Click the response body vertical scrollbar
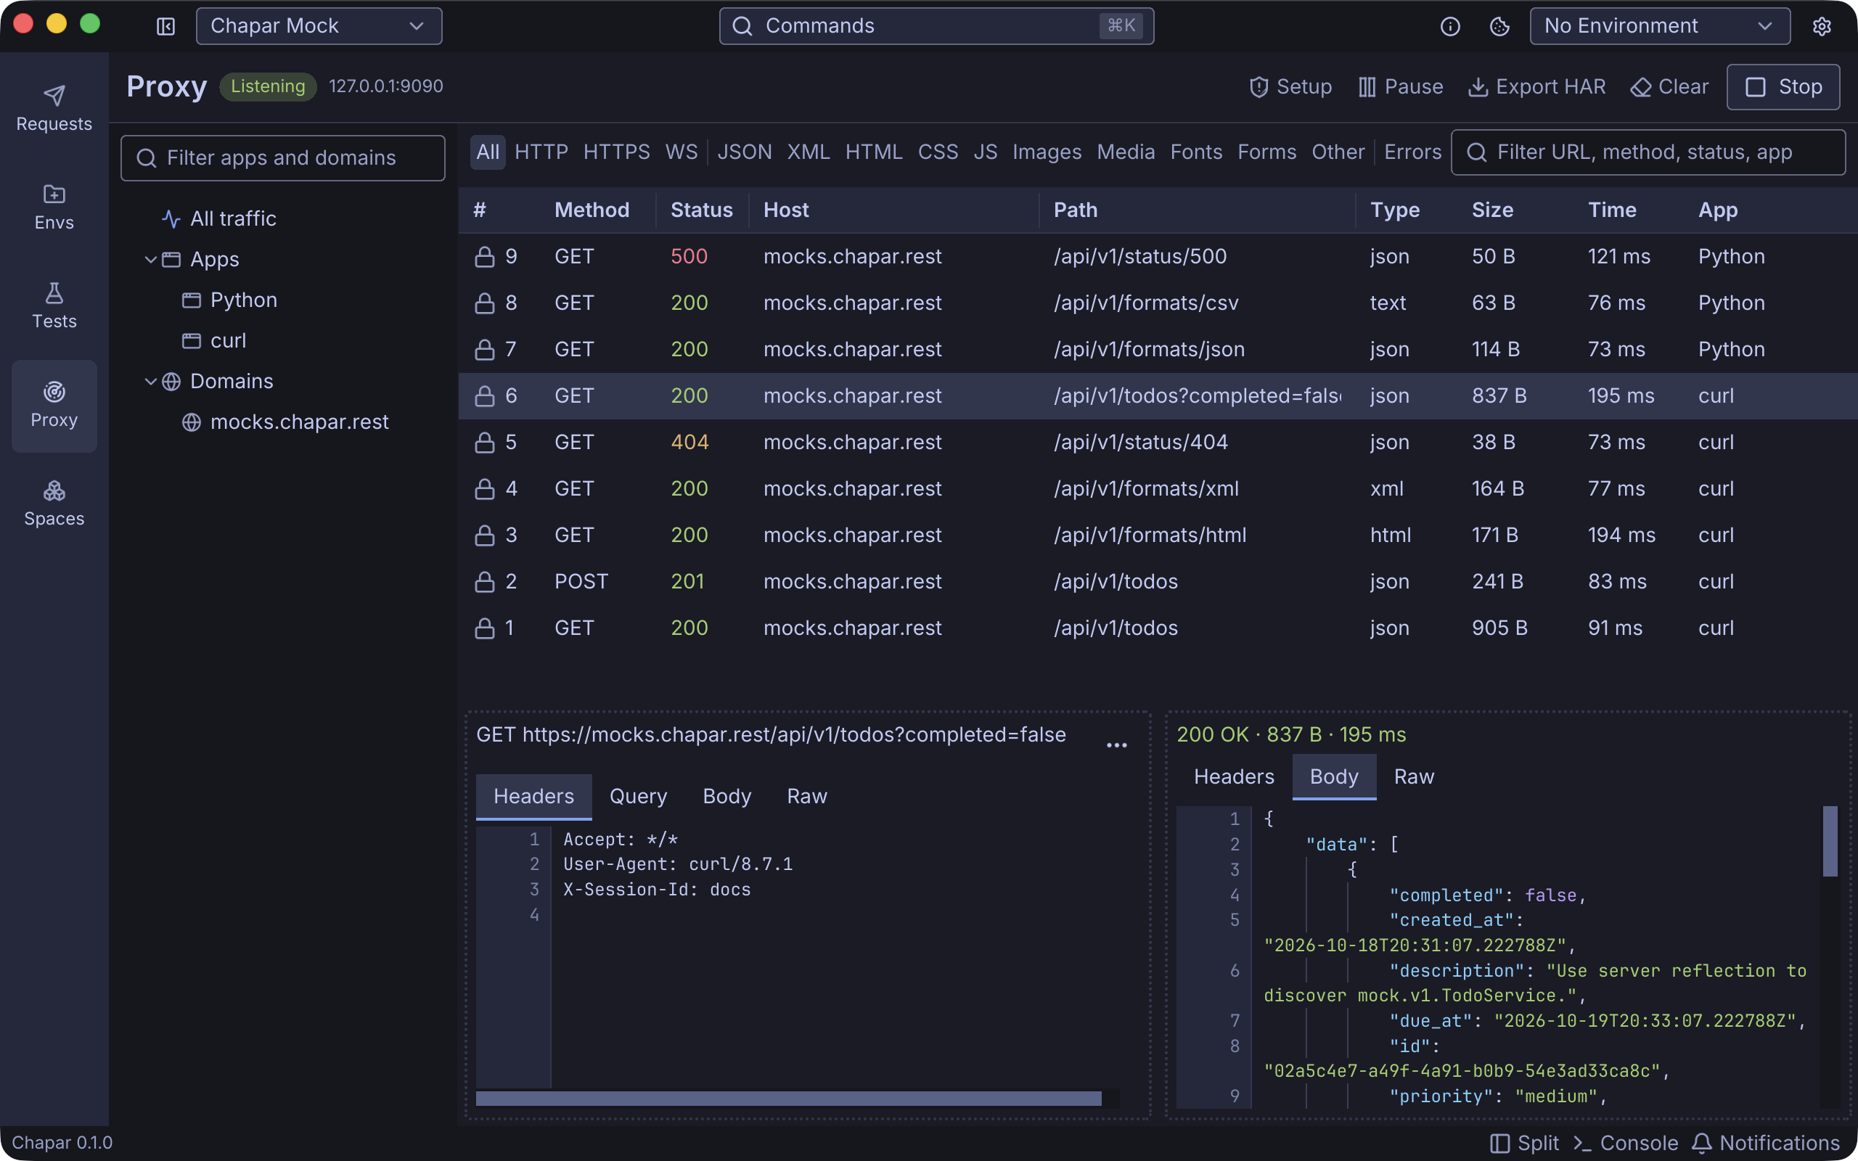 coord(1830,842)
